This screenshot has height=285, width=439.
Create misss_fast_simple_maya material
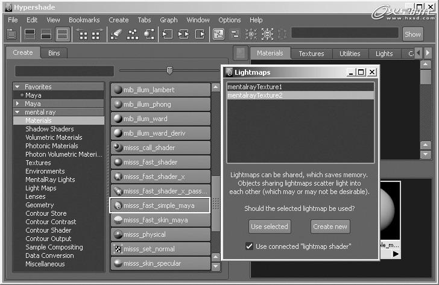160,205
